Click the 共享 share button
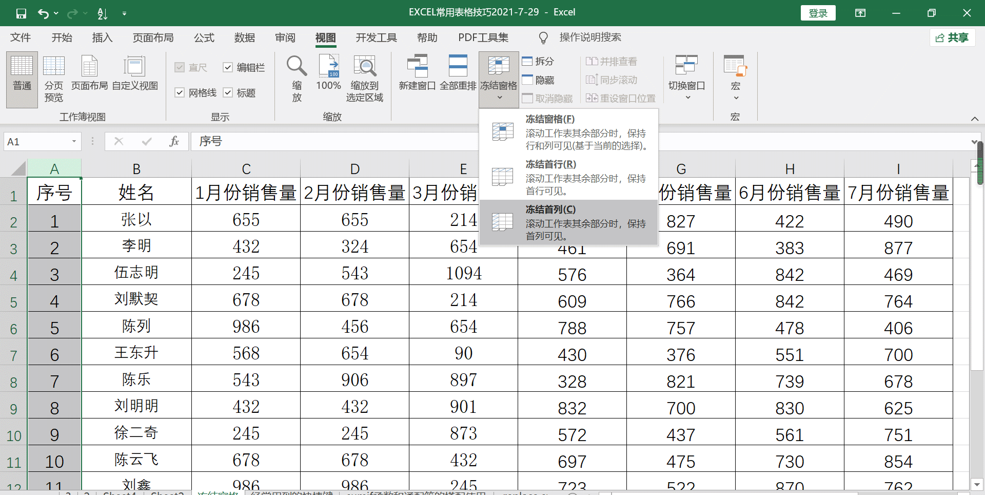The height and width of the screenshot is (495, 985). point(952,37)
